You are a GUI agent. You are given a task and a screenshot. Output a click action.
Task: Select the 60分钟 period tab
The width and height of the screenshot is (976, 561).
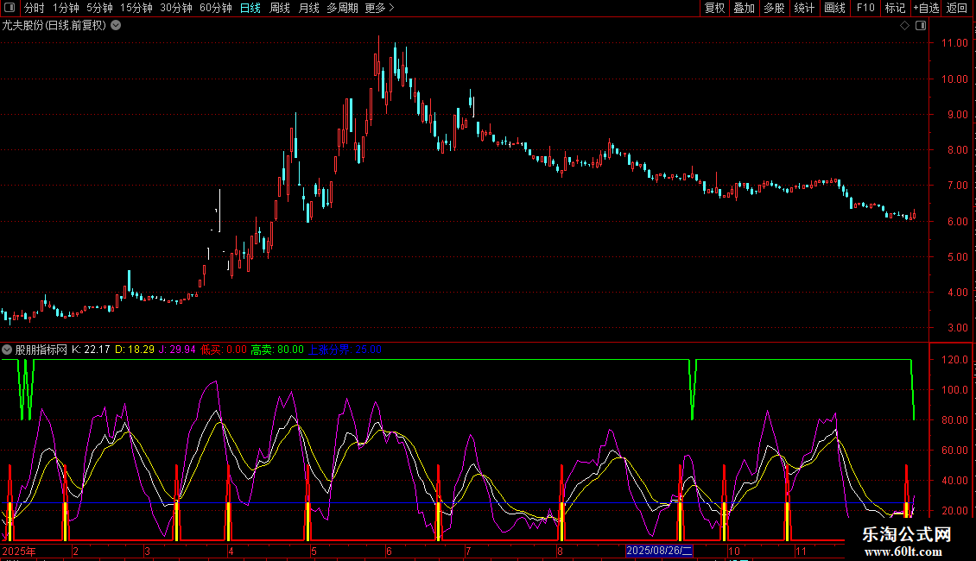(x=215, y=9)
